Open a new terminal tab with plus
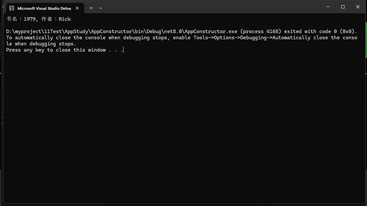 pos(91,8)
